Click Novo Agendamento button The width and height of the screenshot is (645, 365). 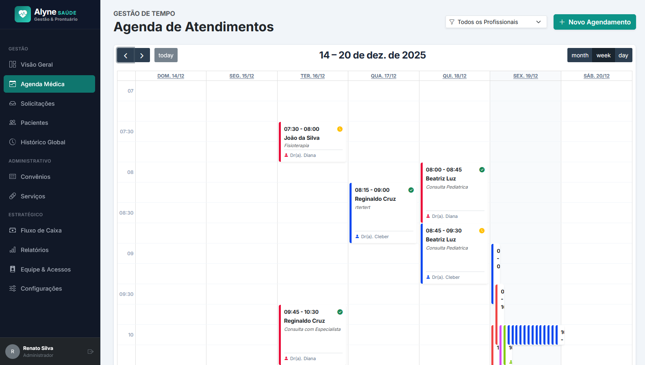[x=595, y=22]
